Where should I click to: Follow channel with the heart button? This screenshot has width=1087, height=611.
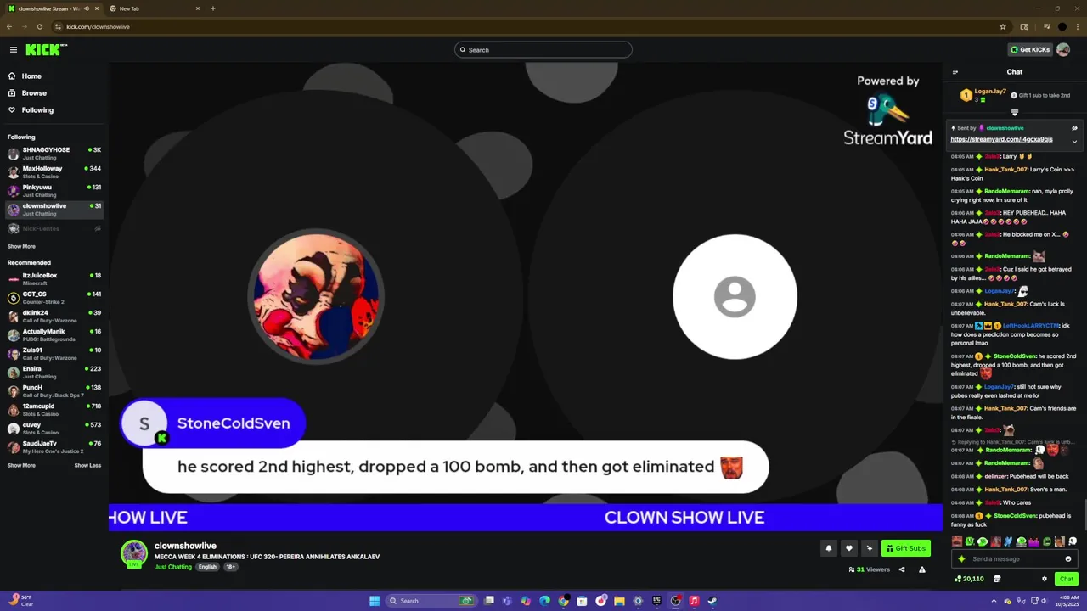tap(848, 548)
